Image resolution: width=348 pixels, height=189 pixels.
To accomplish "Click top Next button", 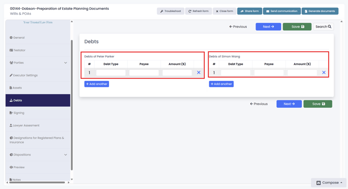I will pyautogui.click(x=268, y=26).
